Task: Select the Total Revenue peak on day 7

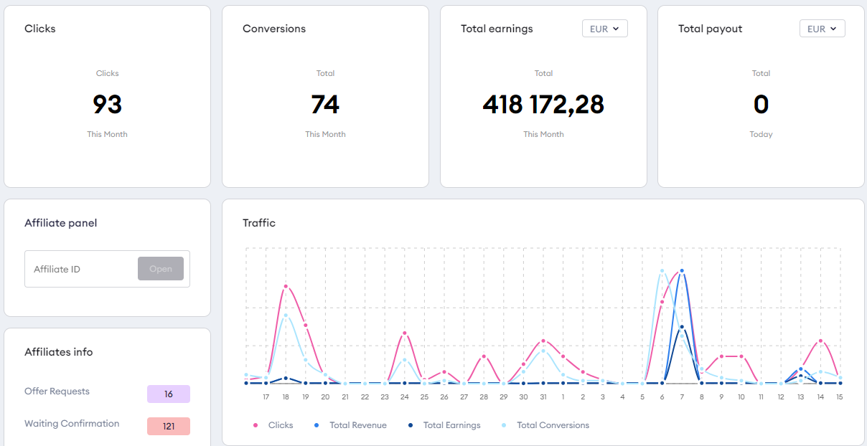Action: point(682,271)
